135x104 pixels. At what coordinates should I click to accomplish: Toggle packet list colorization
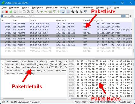(x=68, y=12)
